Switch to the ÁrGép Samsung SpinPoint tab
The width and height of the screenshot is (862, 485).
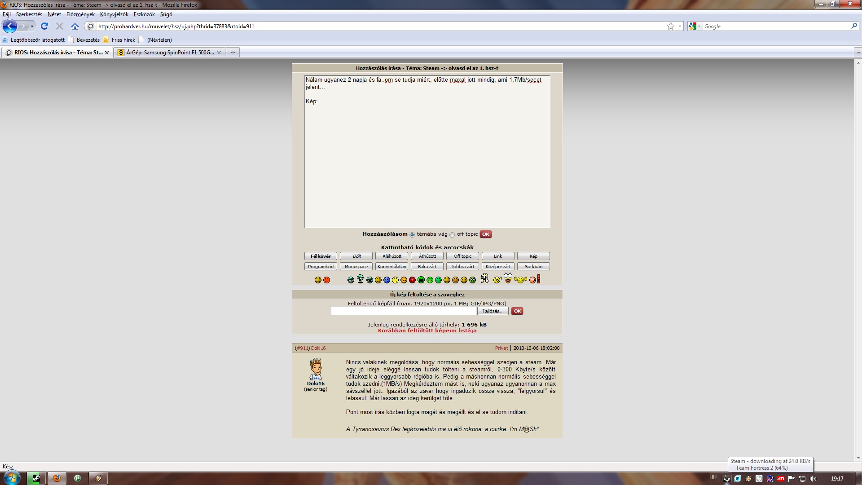tap(169, 53)
